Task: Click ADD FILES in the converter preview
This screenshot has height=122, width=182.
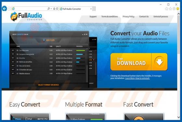Action: (x=49, y=40)
